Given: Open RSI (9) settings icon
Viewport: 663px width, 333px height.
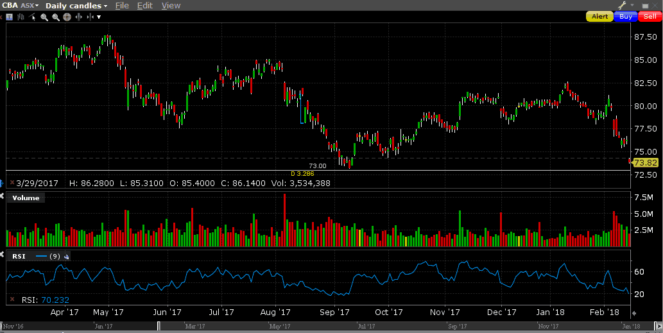Looking at the screenshot, I should coord(66,257).
